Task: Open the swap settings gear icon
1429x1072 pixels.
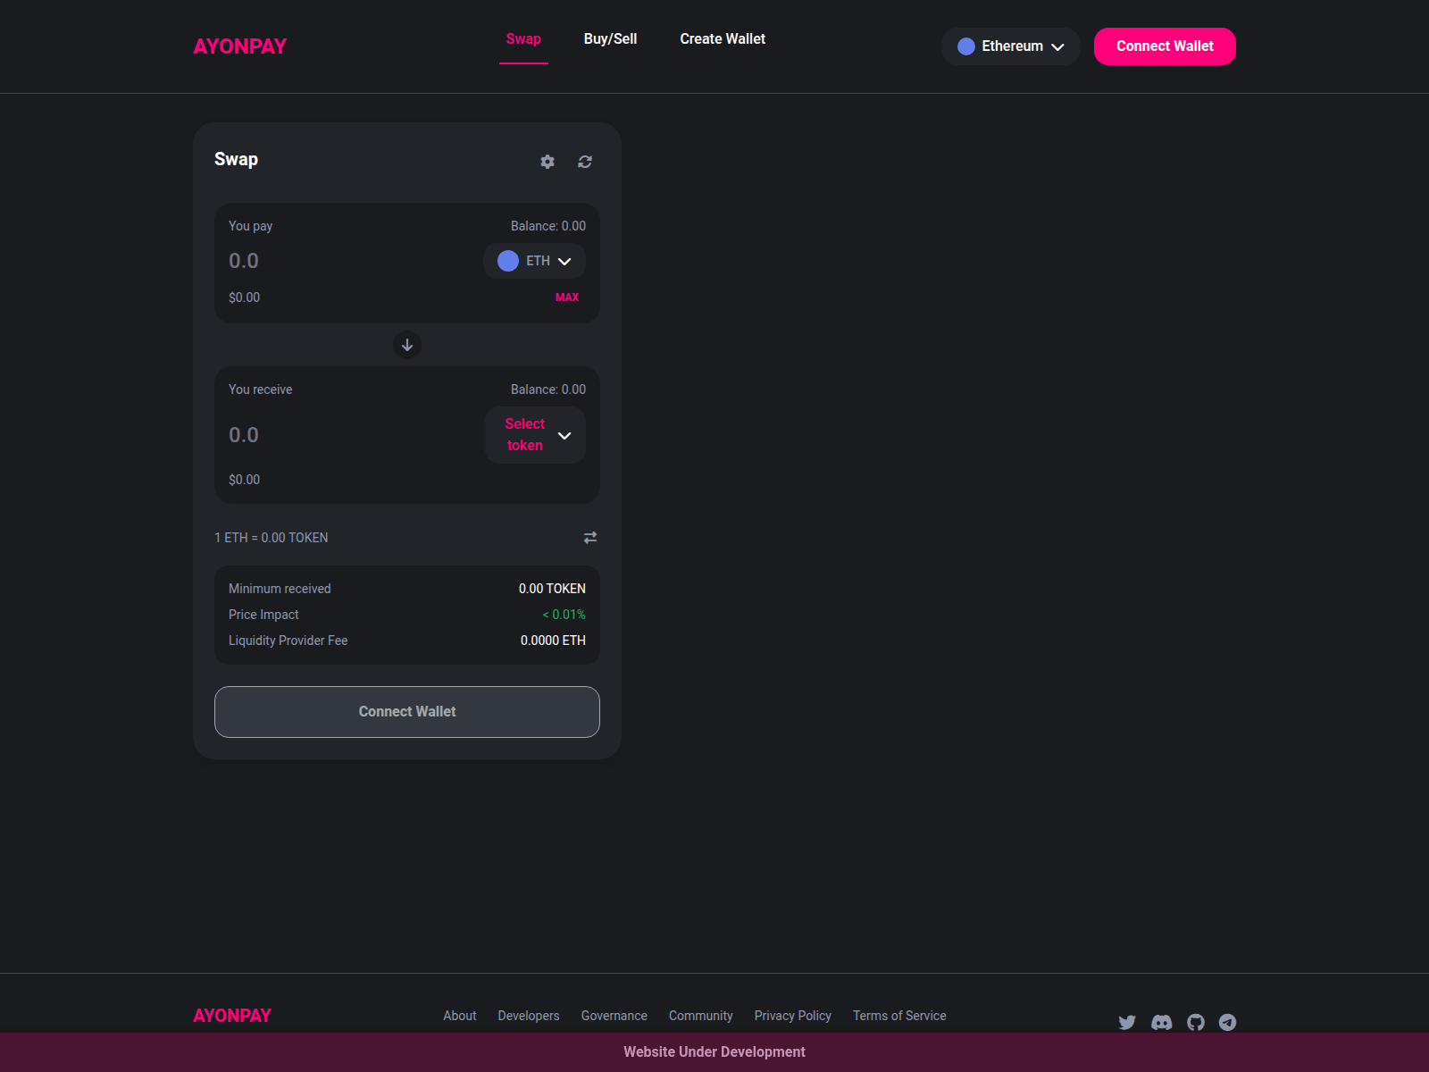Action: 547,162
